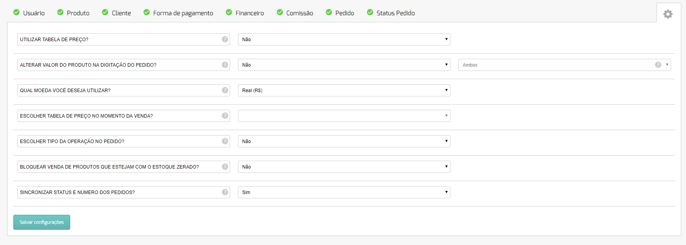Click help icon for UTILIZAR TABELA DE PREÇO
This screenshot has width=686, height=245.
pyautogui.click(x=225, y=39)
